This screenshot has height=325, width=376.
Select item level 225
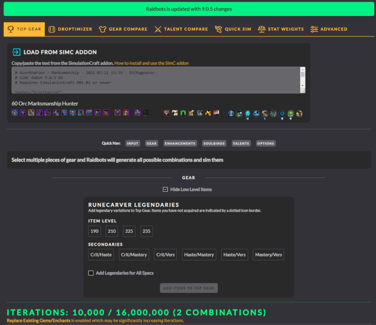tap(129, 231)
